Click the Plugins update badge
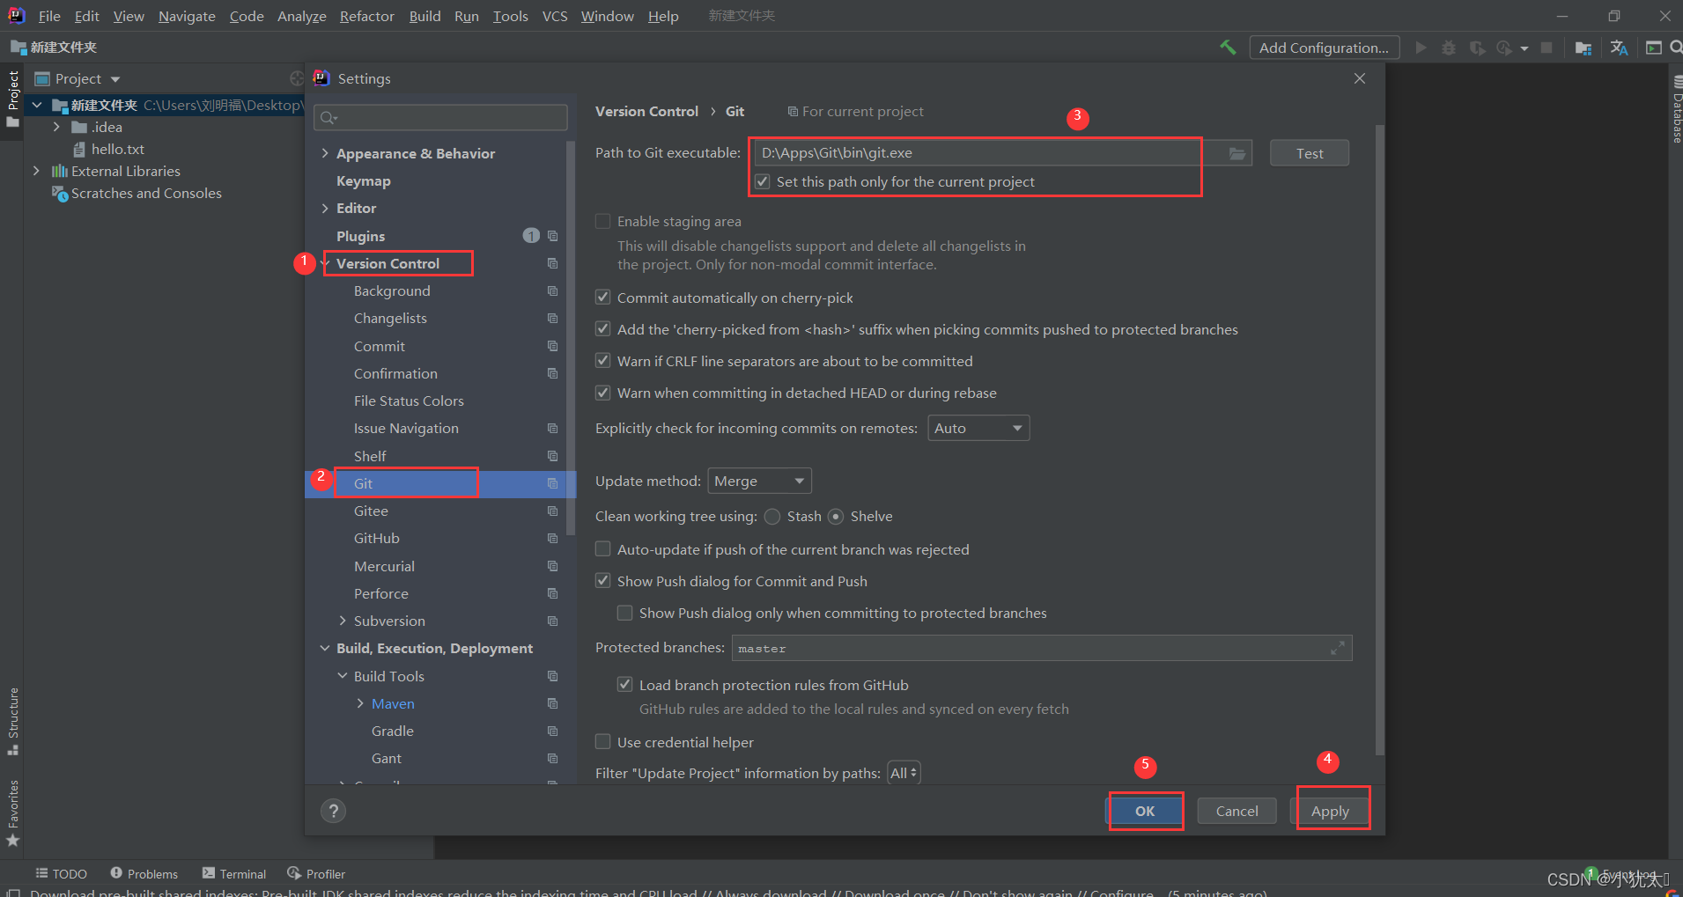The width and height of the screenshot is (1683, 897). pyautogui.click(x=531, y=235)
